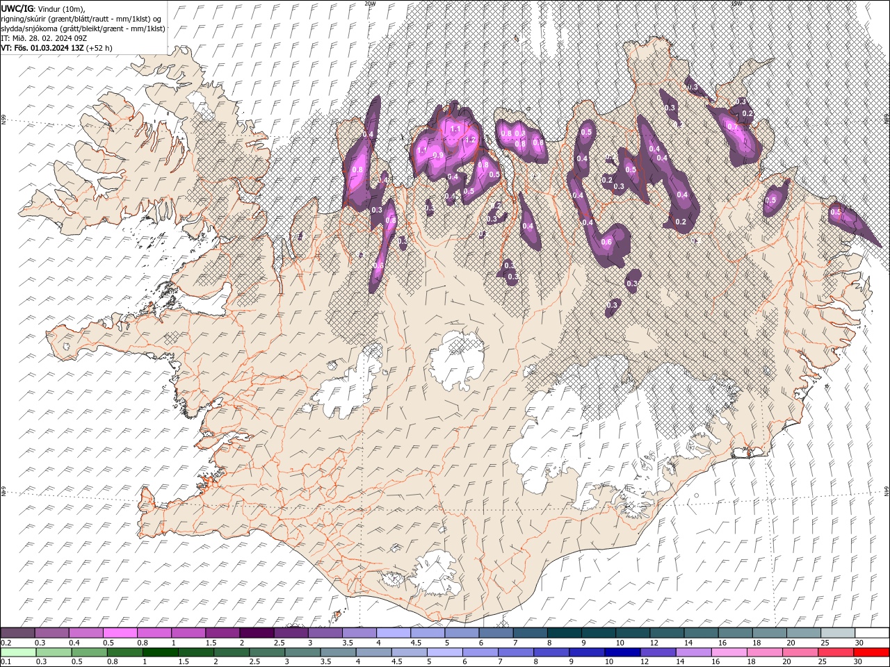Image resolution: width=890 pixels, height=667 pixels.
Task: Click the 6–7 swatch in upper legend row
Action: 496,632
